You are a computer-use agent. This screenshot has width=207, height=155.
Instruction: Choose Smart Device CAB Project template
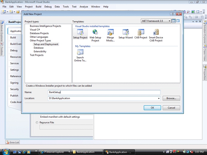tap(156, 35)
